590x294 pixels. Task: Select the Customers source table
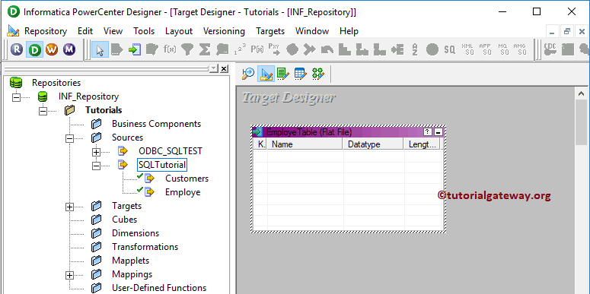click(187, 179)
